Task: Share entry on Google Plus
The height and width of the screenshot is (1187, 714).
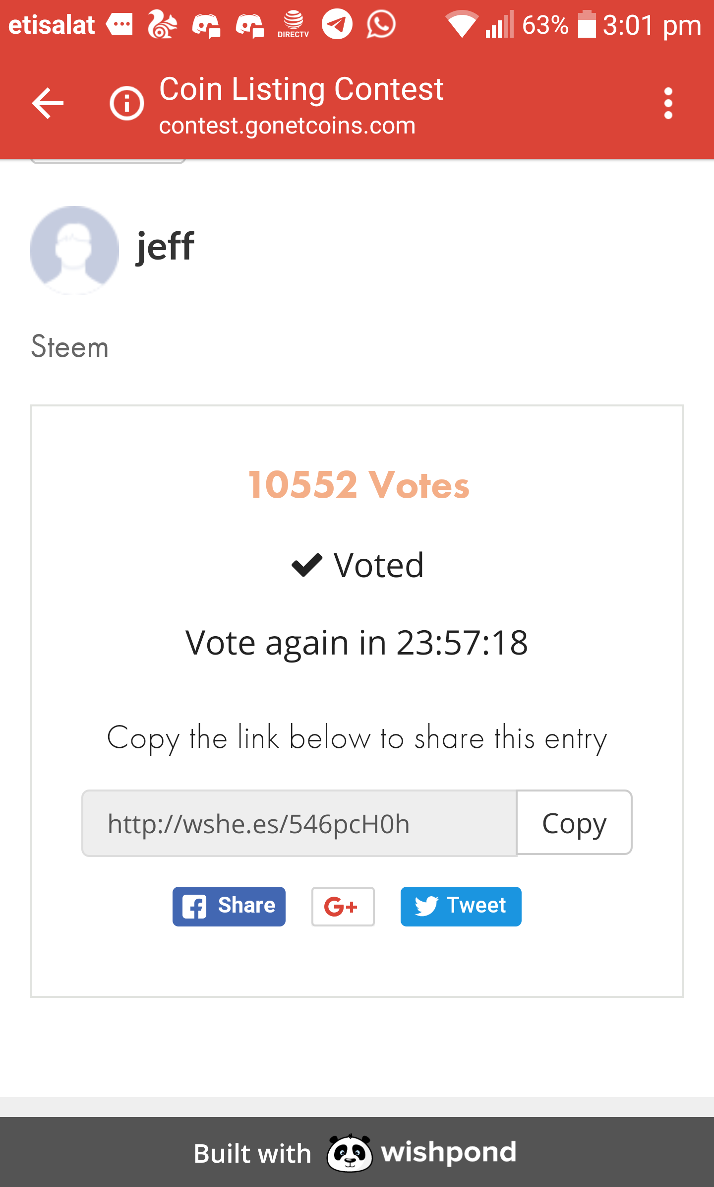Action: tap(343, 906)
